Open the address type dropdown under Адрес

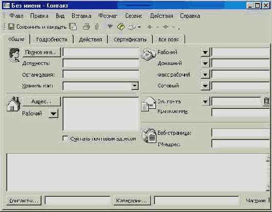tap(53, 114)
